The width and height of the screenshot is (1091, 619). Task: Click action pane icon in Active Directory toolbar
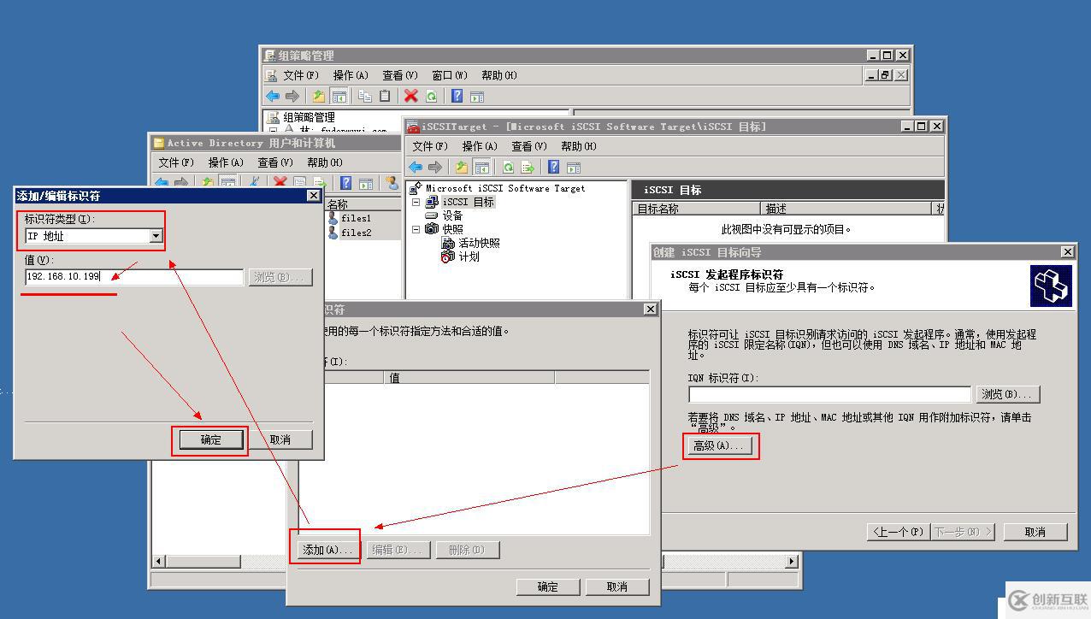point(365,182)
